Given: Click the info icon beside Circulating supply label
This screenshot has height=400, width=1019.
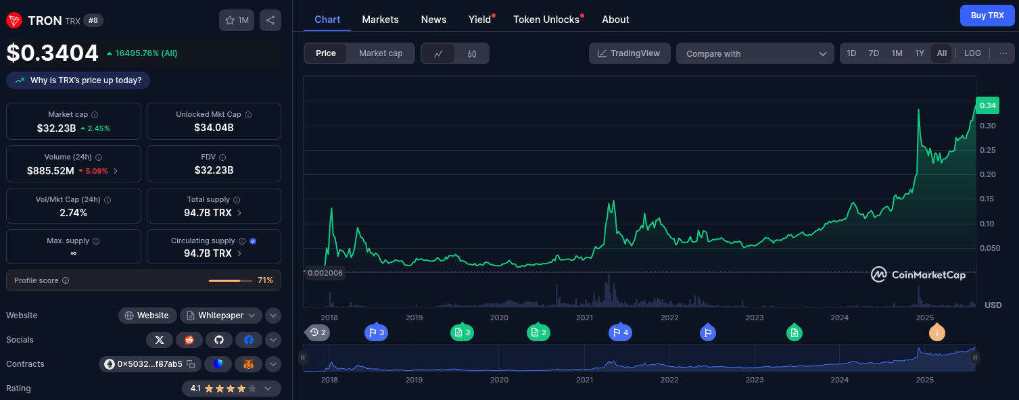Looking at the screenshot, I should (x=242, y=241).
